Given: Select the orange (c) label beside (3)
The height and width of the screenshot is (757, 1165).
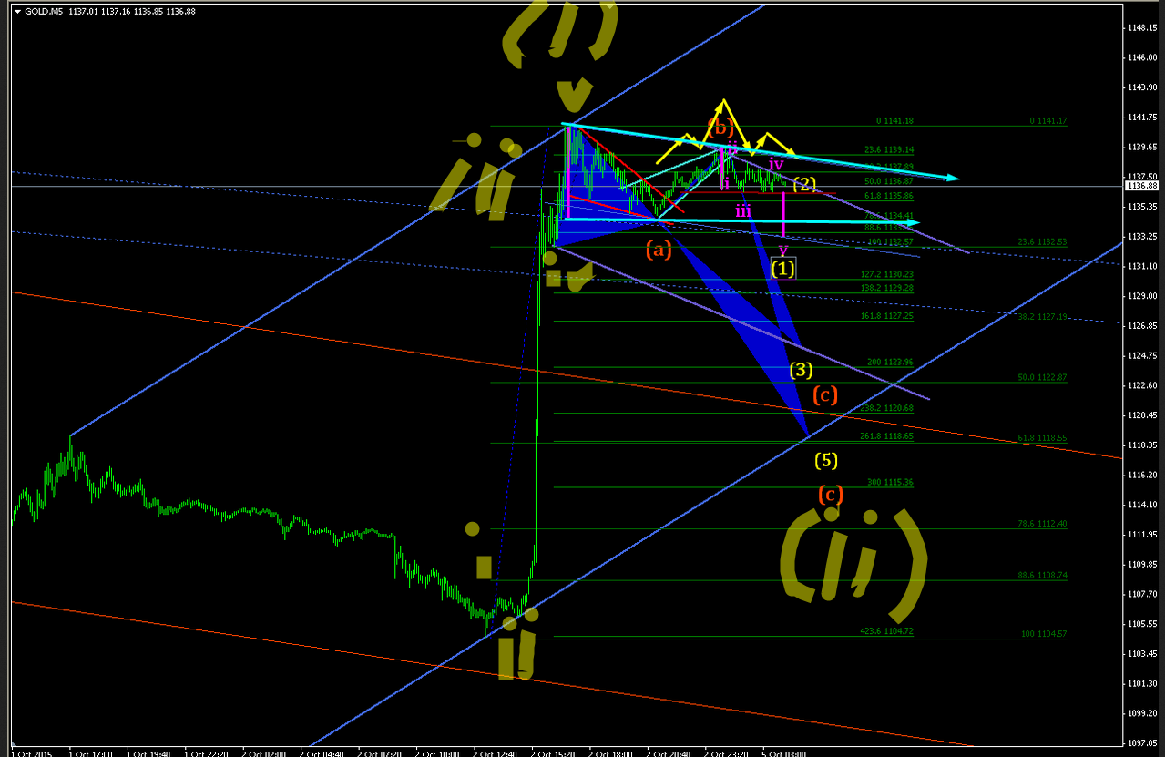Looking at the screenshot, I should [824, 394].
